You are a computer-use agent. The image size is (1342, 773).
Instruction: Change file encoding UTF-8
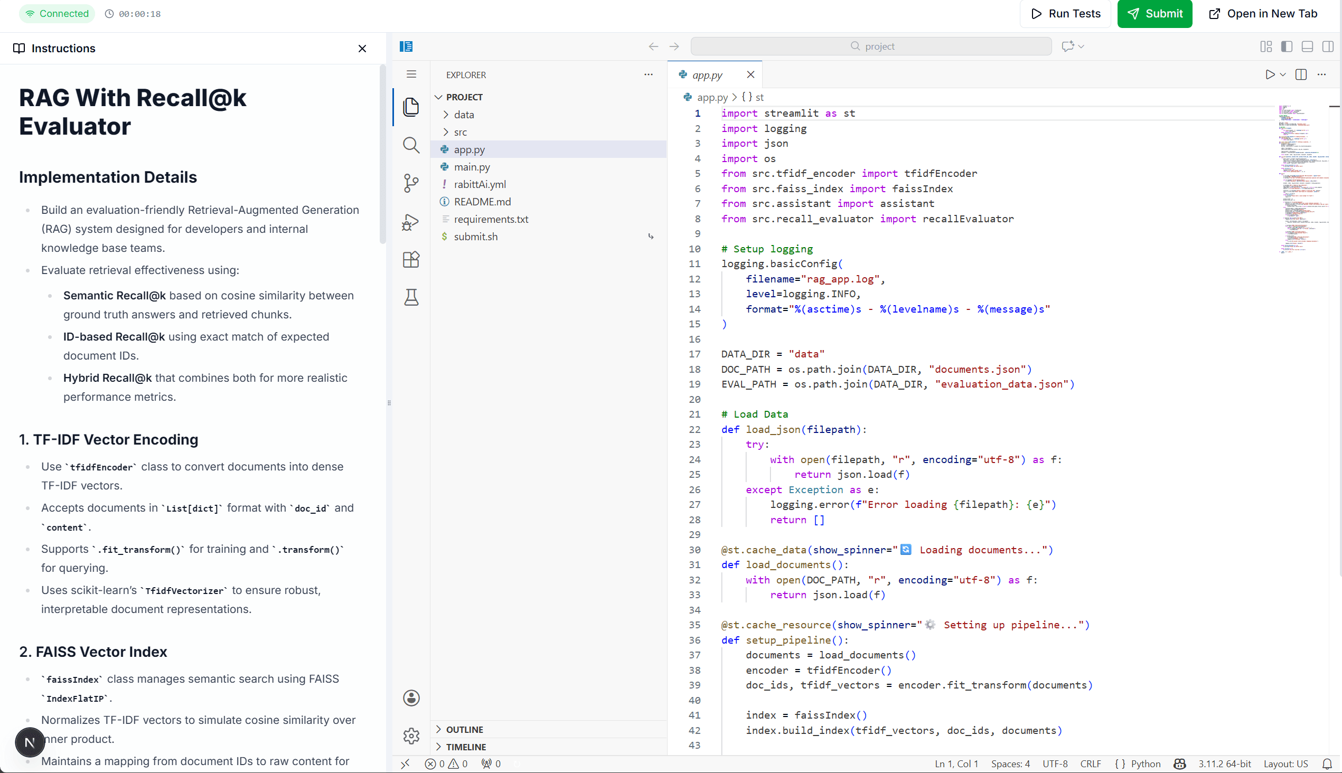(x=1055, y=764)
